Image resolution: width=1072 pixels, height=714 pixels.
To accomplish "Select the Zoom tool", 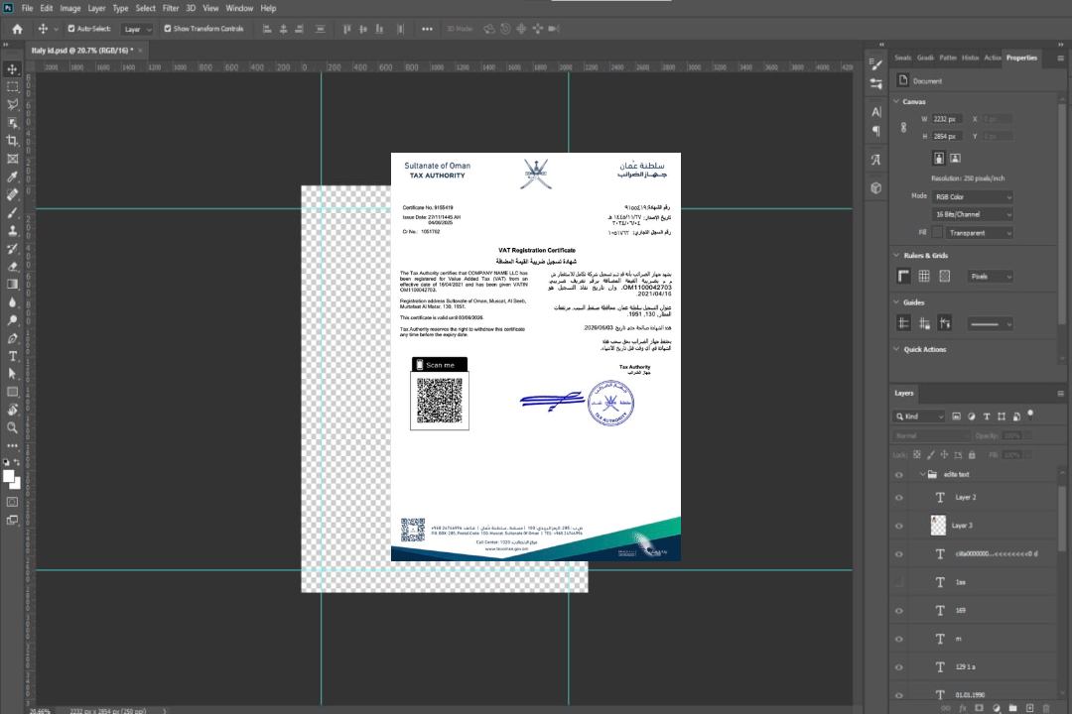I will (12, 427).
